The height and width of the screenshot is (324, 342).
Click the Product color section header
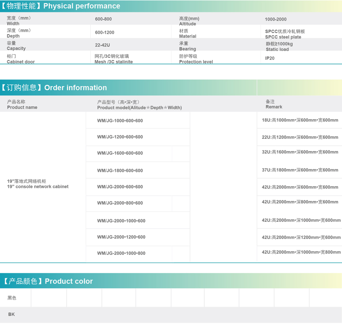[48, 281]
